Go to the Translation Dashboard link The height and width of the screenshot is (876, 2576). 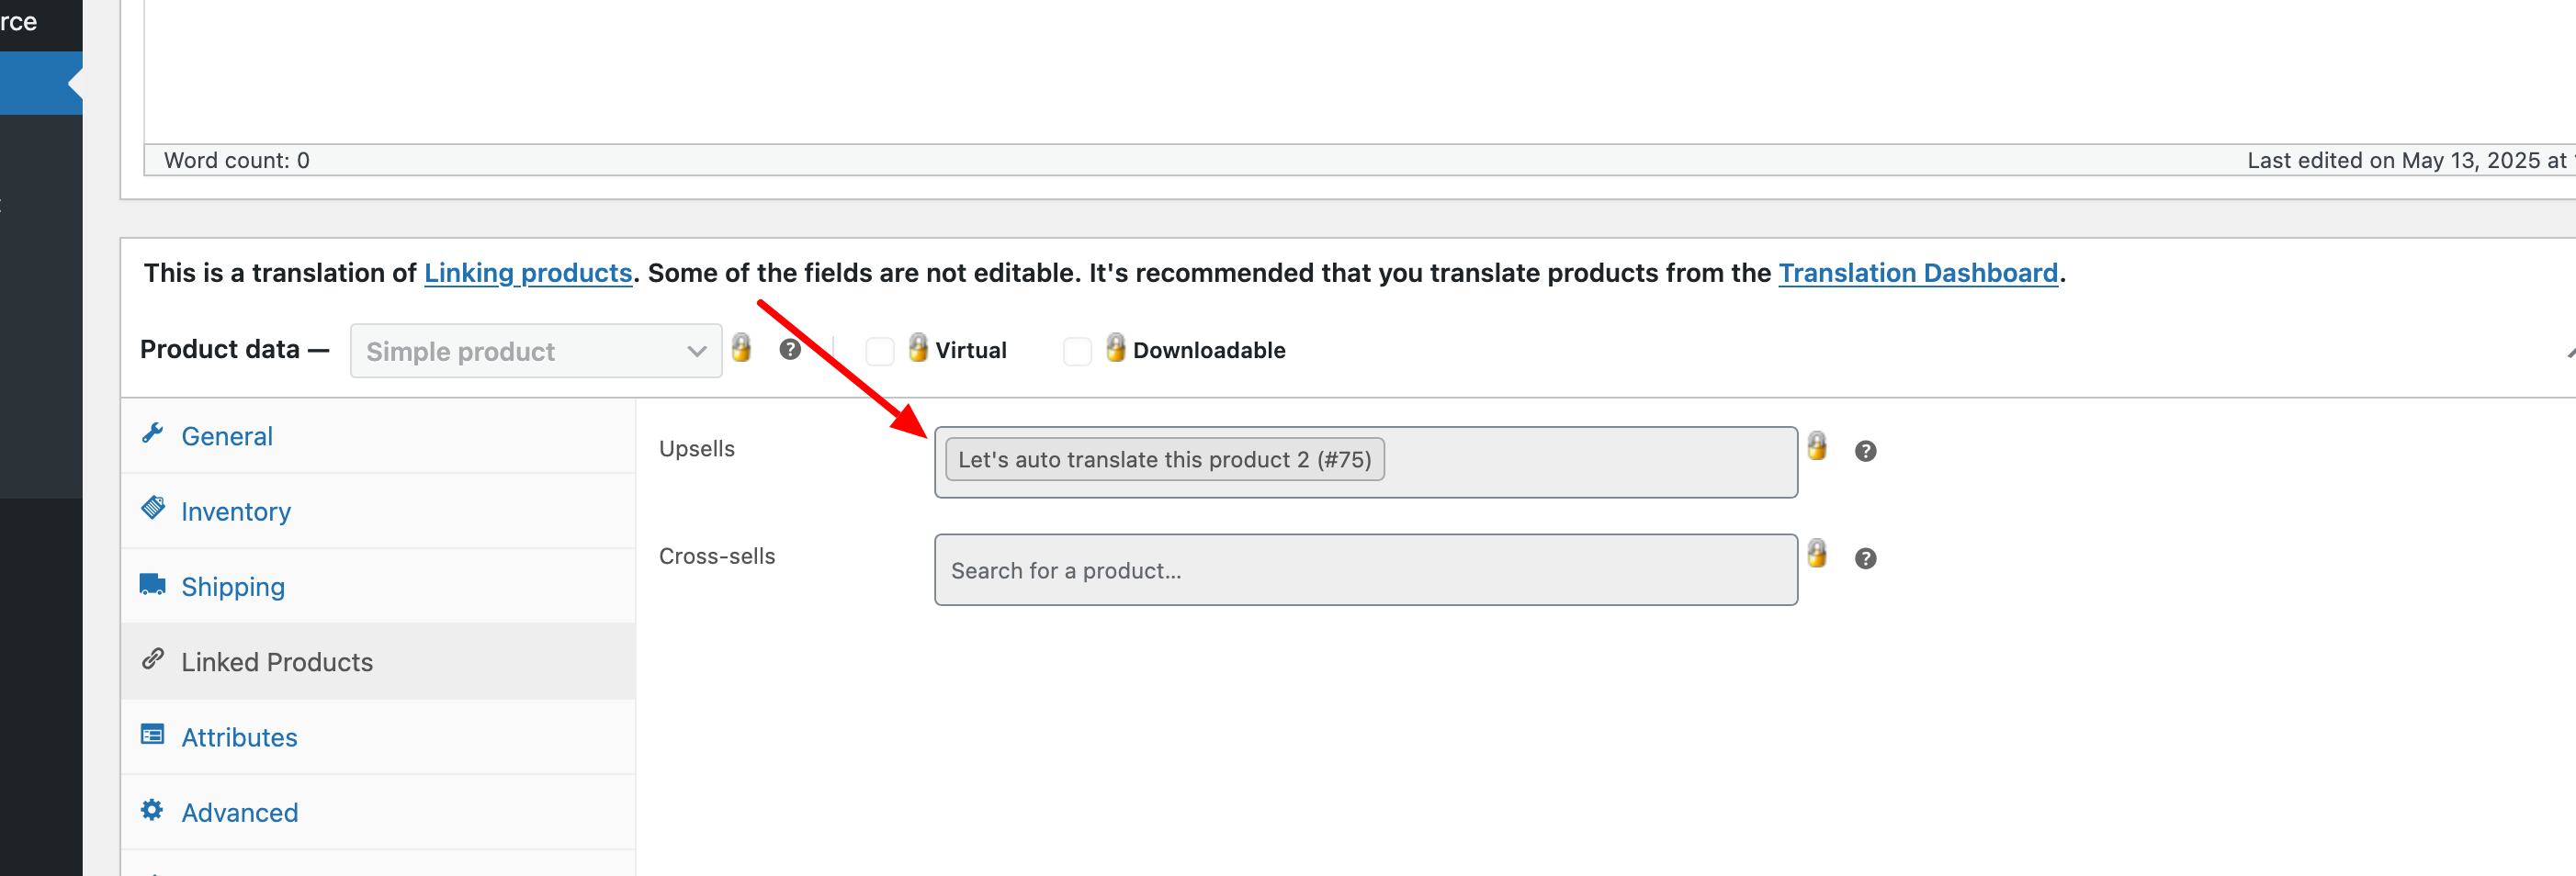coord(1918,273)
